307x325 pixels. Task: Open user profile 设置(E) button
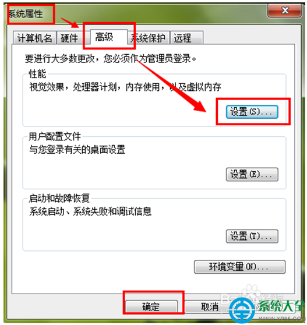252,175
